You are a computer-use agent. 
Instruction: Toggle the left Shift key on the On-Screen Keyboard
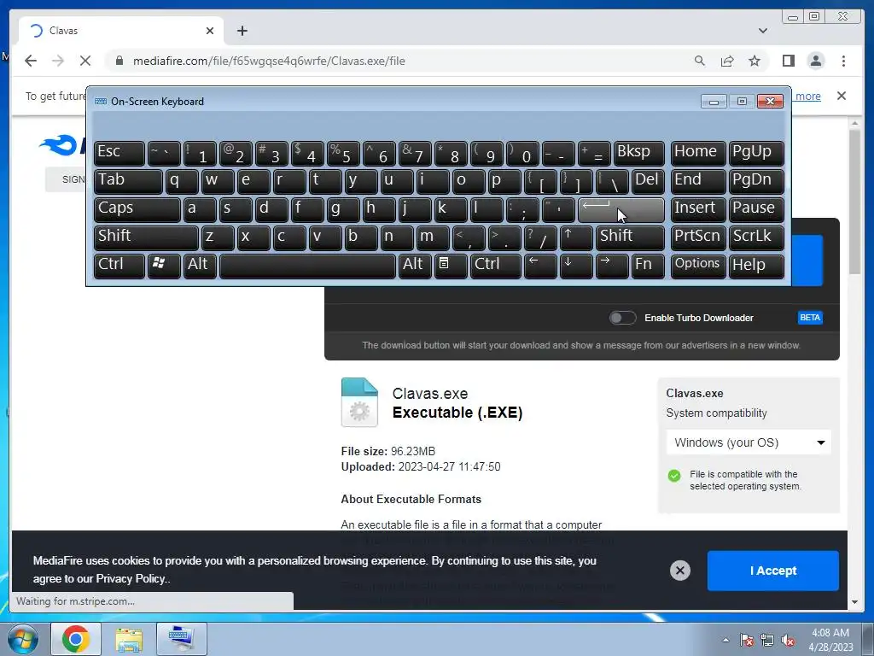(x=146, y=237)
